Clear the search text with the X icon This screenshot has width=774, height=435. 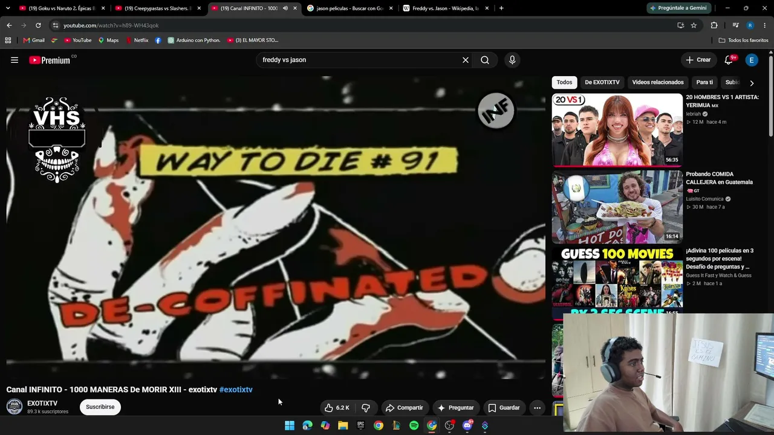point(466,60)
